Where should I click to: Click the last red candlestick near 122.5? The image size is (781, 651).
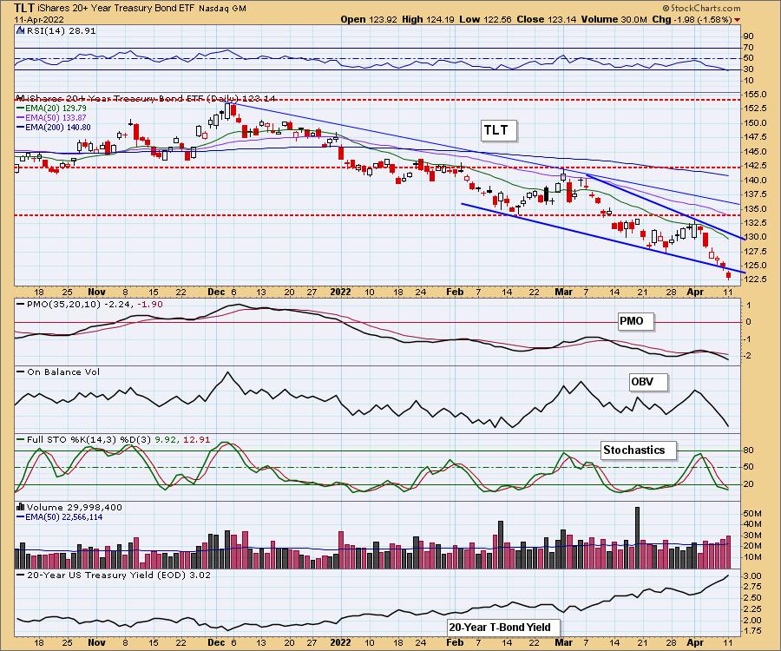(x=728, y=275)
